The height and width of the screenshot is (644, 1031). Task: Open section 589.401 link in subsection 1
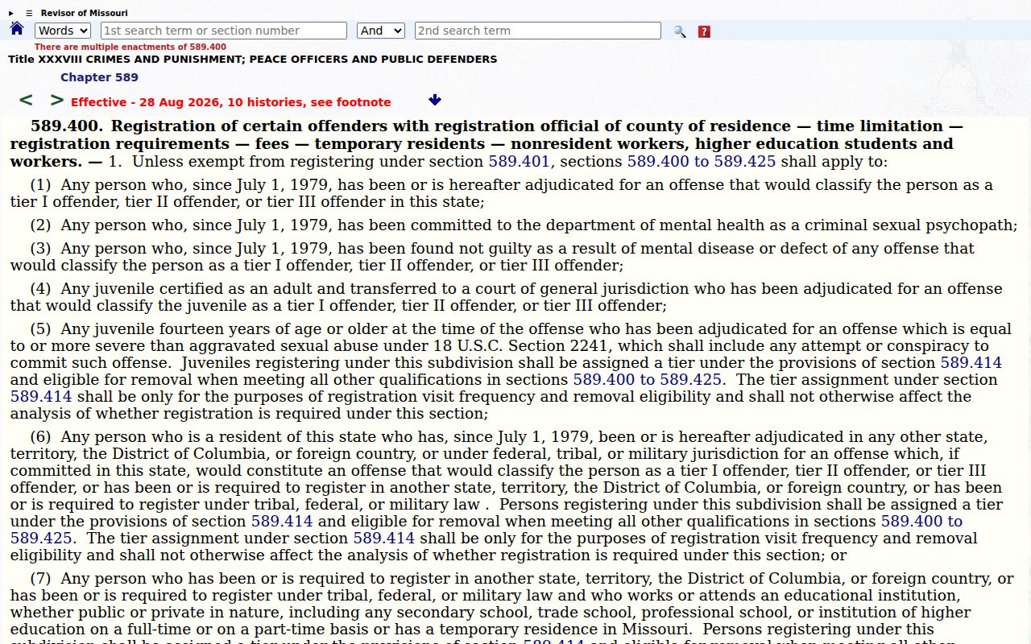pyautogui.click(x=519, y=161)
